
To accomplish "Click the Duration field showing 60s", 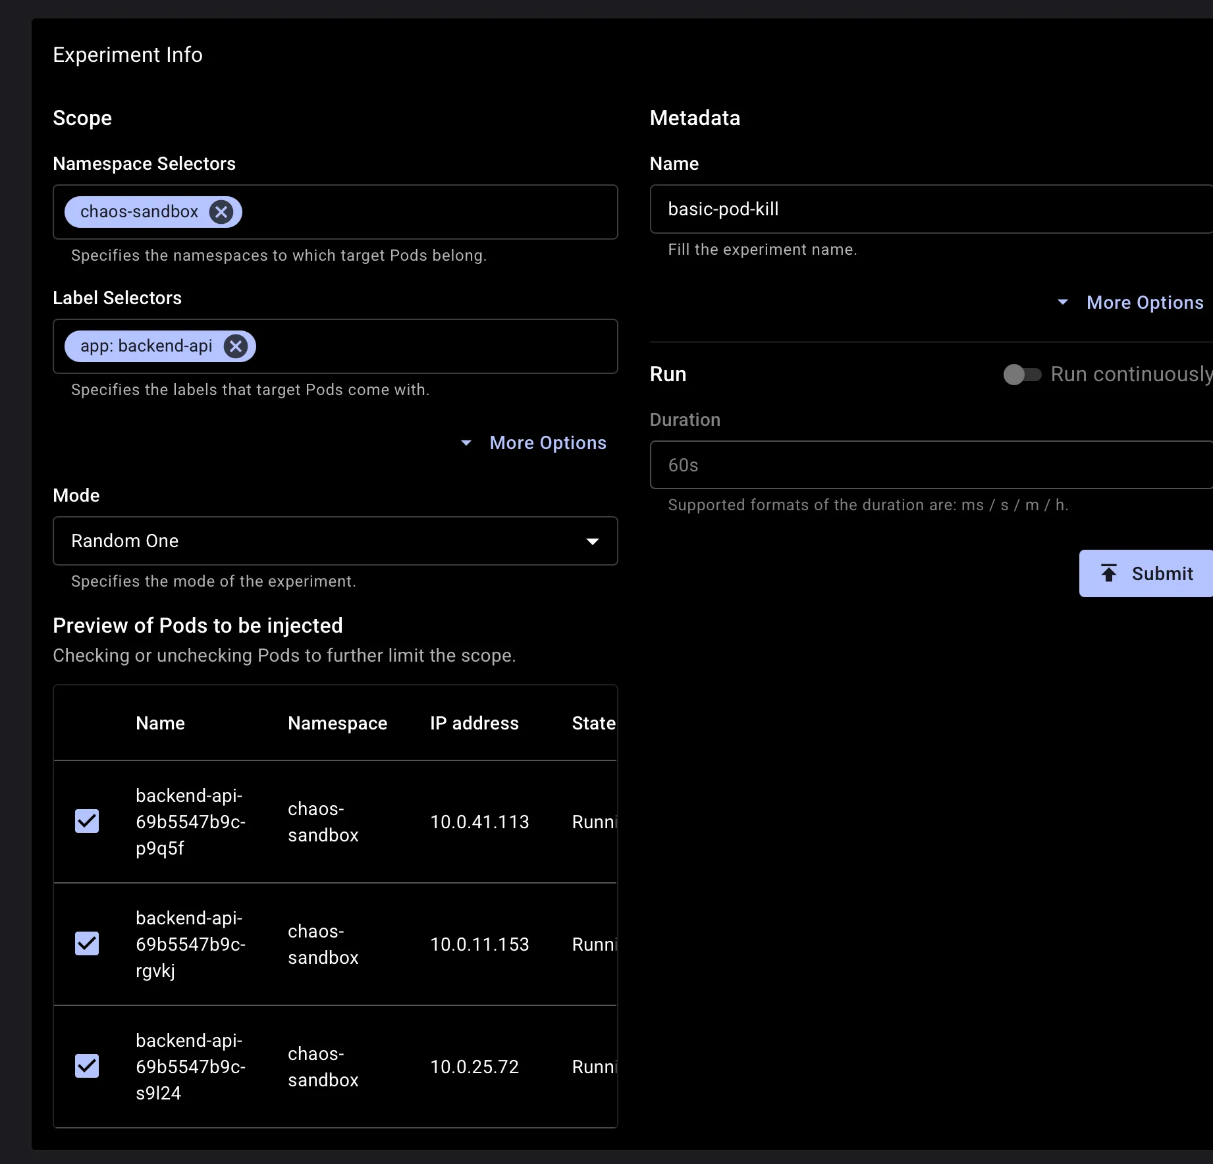I will click(x=931, y=465).
